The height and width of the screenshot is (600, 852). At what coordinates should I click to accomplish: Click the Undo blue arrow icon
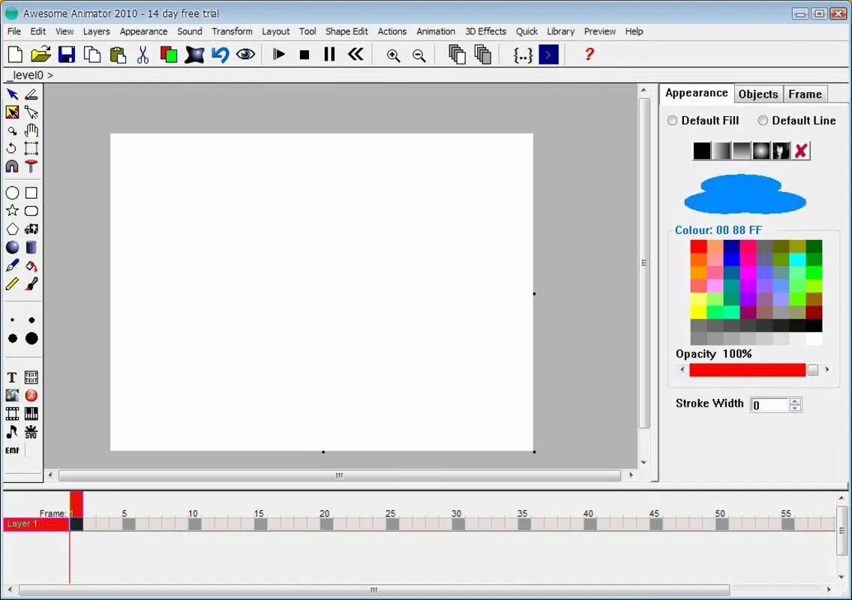coord(220,54)
